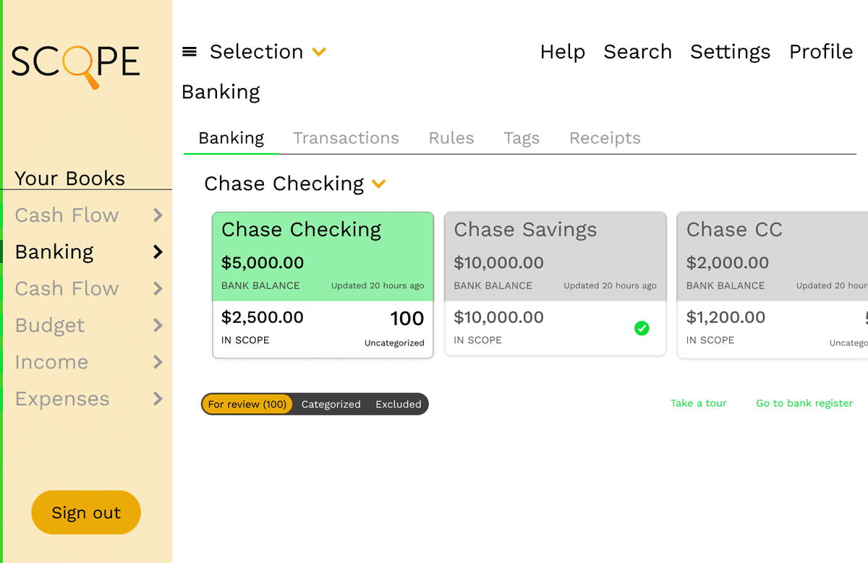Click Take a tour
The height and width of the screenshot is (563, 868).
tap(698, 403)
